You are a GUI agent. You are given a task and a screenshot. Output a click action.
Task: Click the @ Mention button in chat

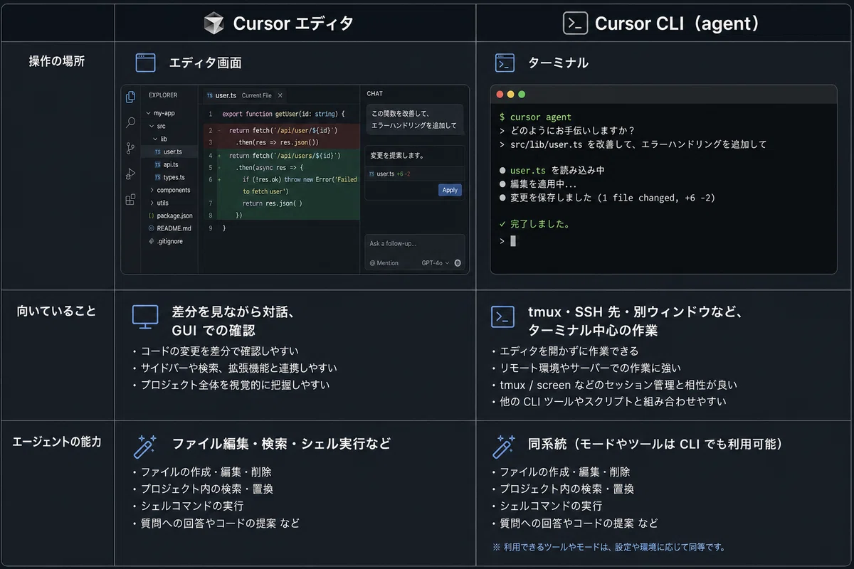[x=384, y=263]
